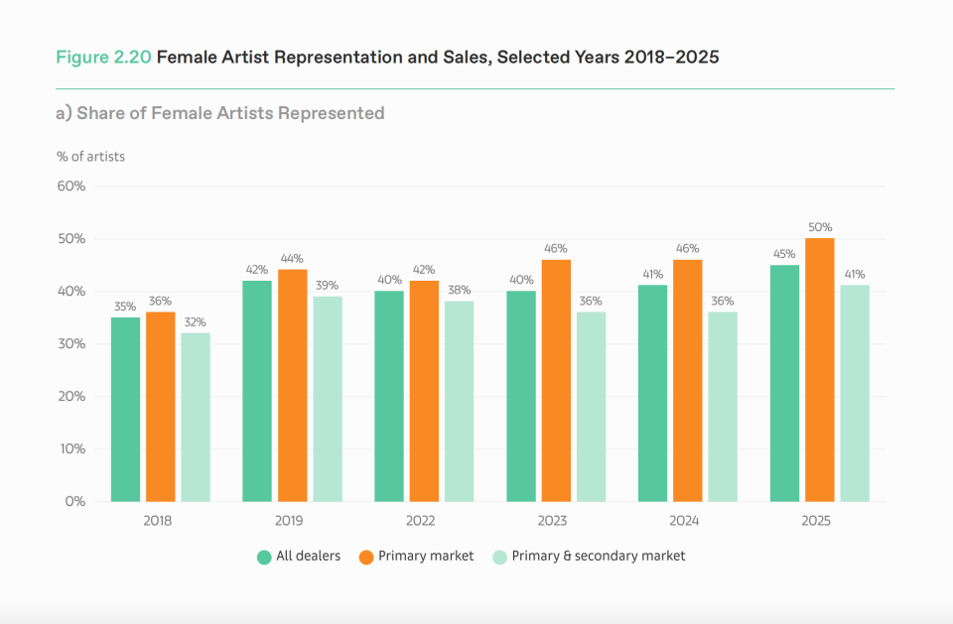This screenshot has height=624, width=953.
Task: Click the 2024 All dealers 41% bar
Action: coord(653,394)
